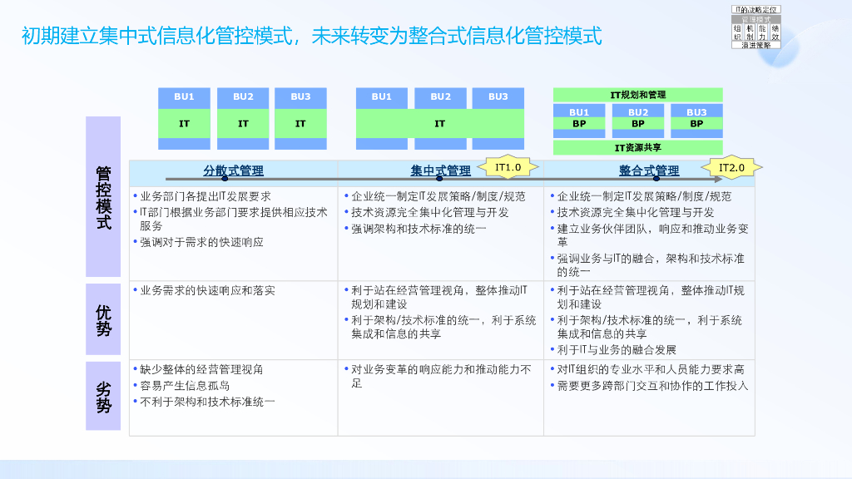Click the purple 管控模式 sidebar label
The width and height of the screenshot is (852, 479).
pos(102,200)
